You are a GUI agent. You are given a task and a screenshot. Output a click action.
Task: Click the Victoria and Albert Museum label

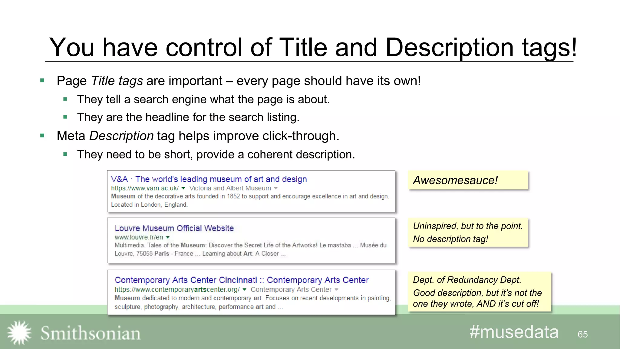point(230,188)
